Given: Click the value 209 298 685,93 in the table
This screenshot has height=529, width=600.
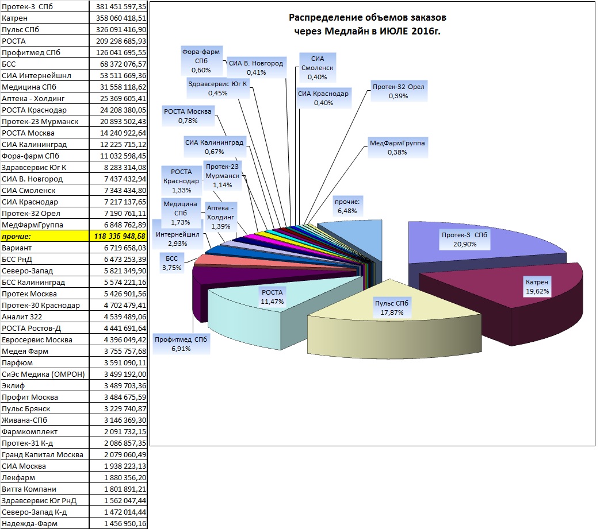Looking at the screenshot, I should click(119, 41).
